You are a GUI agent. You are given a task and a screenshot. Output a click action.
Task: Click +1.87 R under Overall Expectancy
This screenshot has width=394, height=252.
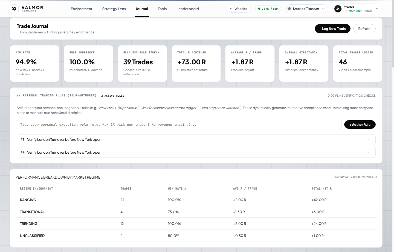(x=296, y=62)
